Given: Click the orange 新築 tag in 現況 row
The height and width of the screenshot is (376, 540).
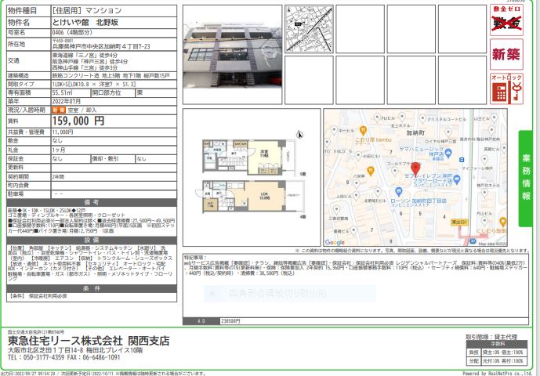Looking at the screenshot, I should (59, 110).
